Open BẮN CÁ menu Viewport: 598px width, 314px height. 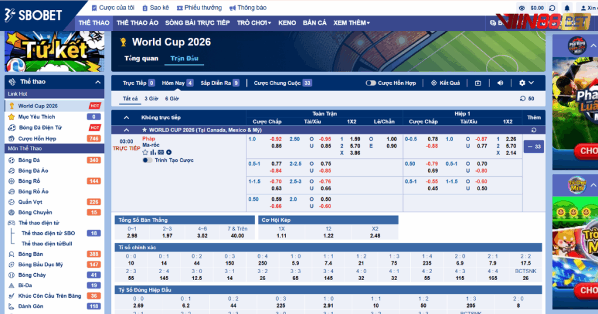click(x=315, y=23)
